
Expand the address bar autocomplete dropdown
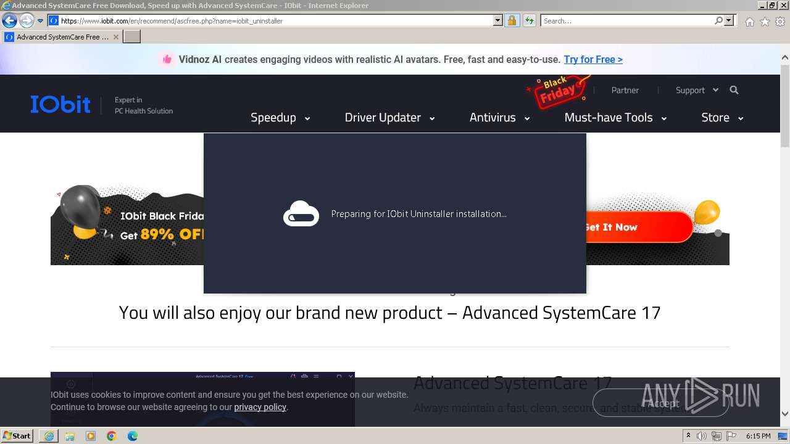click(498, 21)
